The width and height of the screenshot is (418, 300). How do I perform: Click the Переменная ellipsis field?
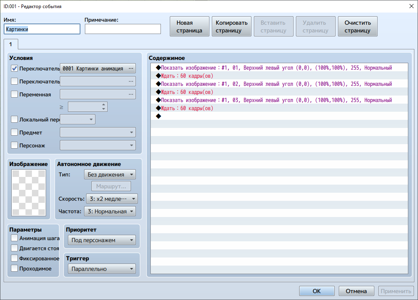(98, 94)
